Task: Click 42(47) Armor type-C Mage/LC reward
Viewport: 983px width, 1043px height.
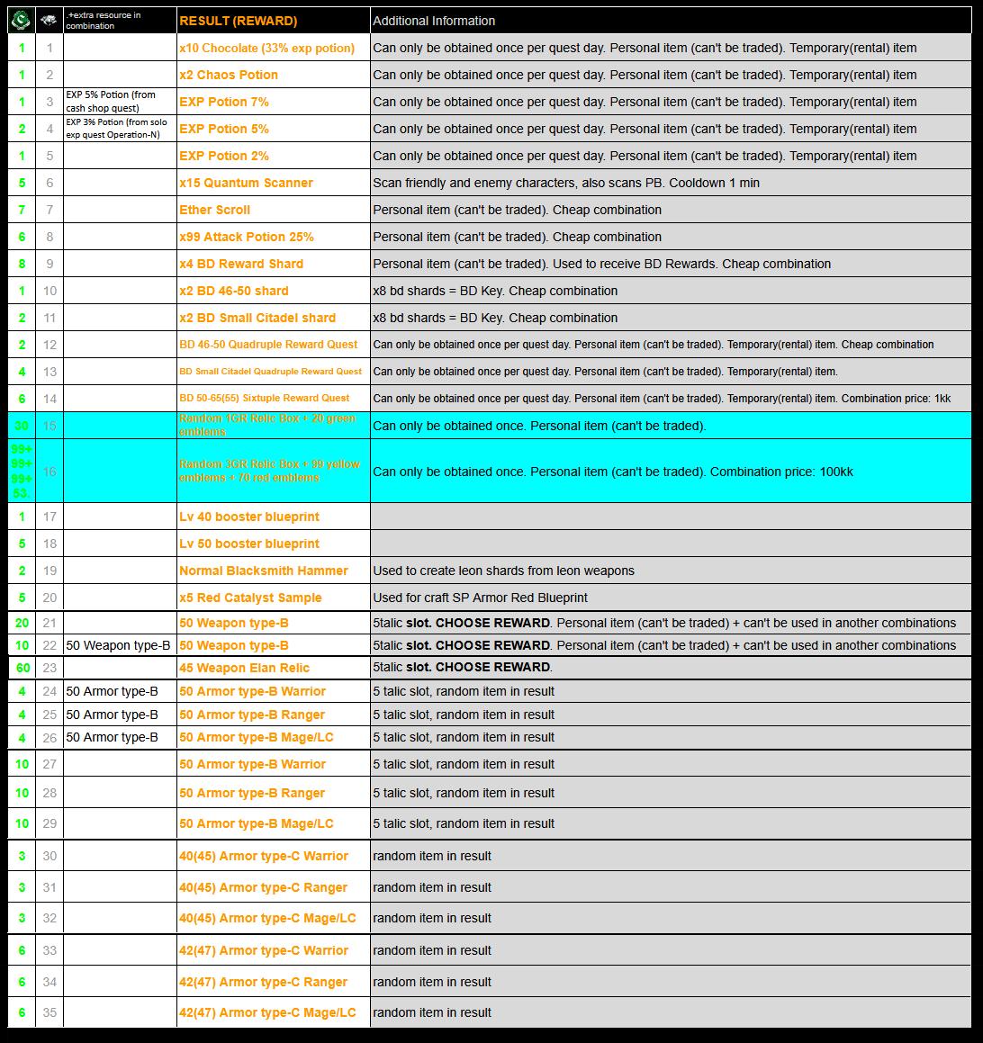Action: pyautogui.click(x=267, y=1012)
